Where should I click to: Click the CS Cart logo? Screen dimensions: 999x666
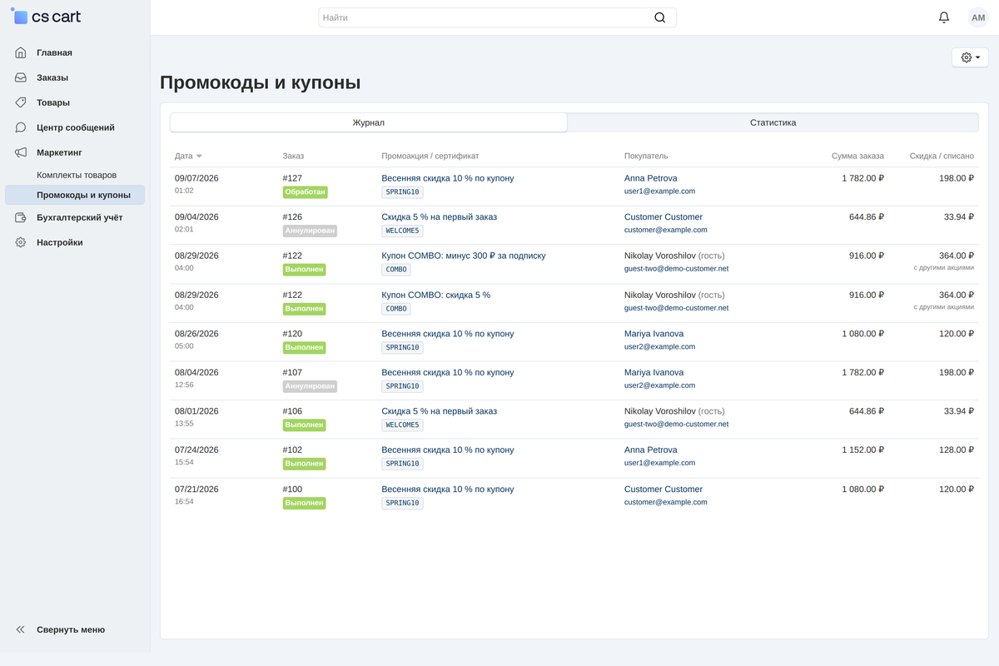(47, 17)
